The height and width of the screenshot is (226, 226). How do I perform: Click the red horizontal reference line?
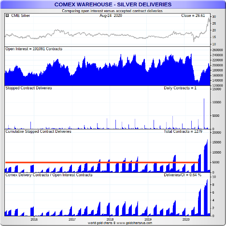click(x=102, y=162)
